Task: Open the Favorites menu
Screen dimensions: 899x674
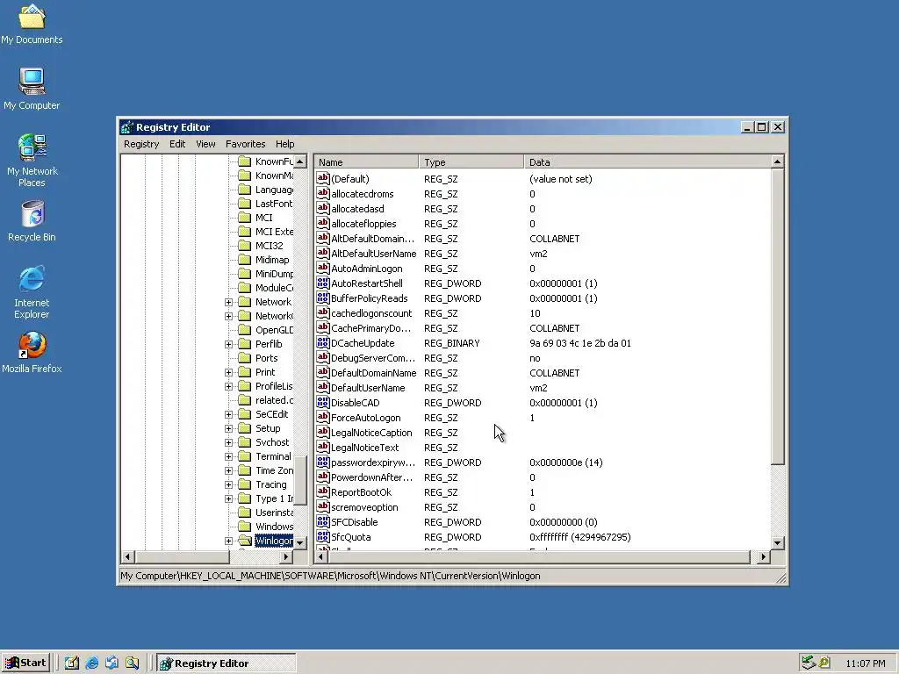Action: [x=246, y=144]
